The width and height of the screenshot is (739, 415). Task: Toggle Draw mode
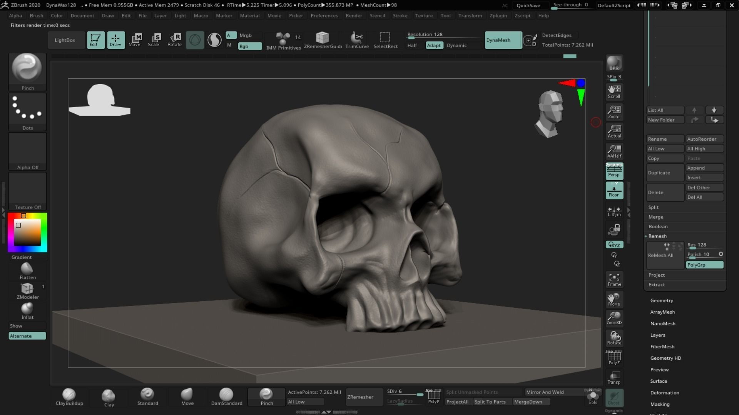116,40
